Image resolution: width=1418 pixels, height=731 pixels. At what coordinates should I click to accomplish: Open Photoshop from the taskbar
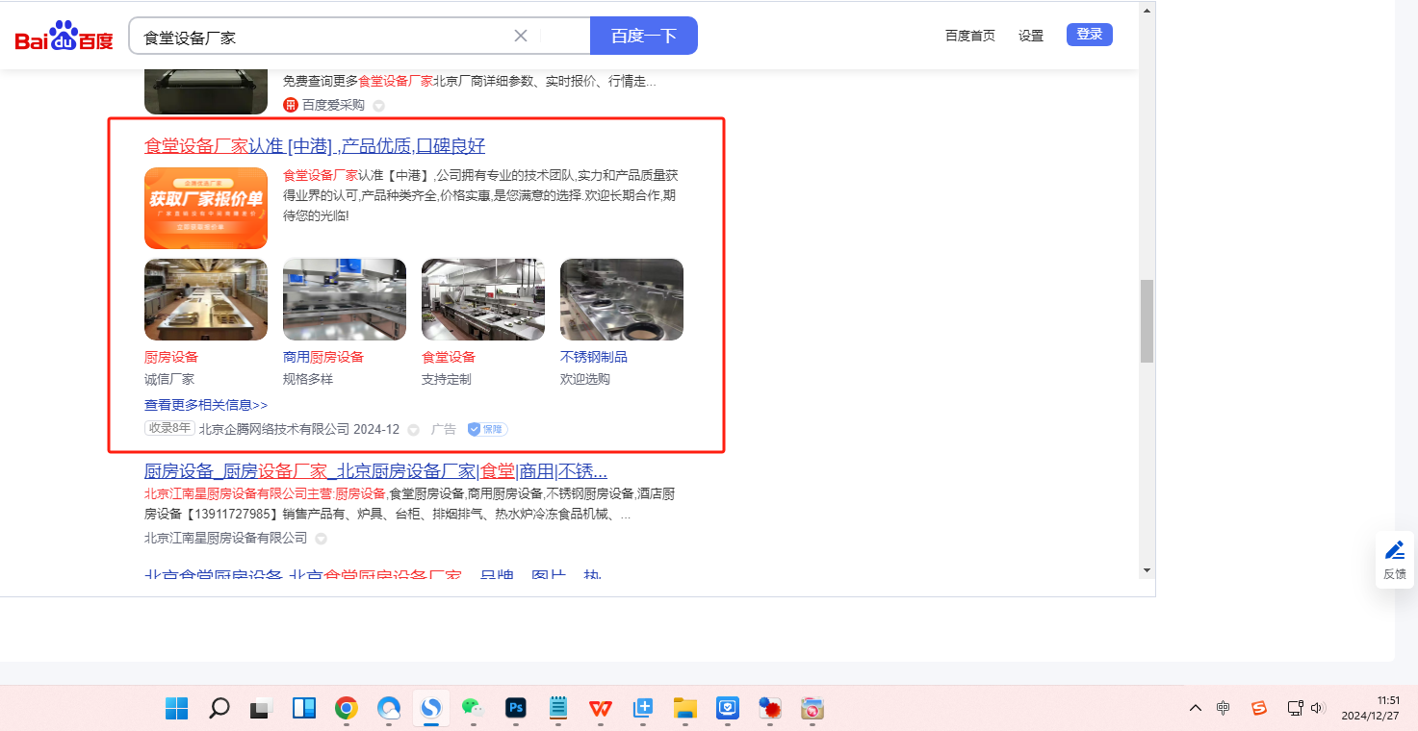[x=516, y=709]
